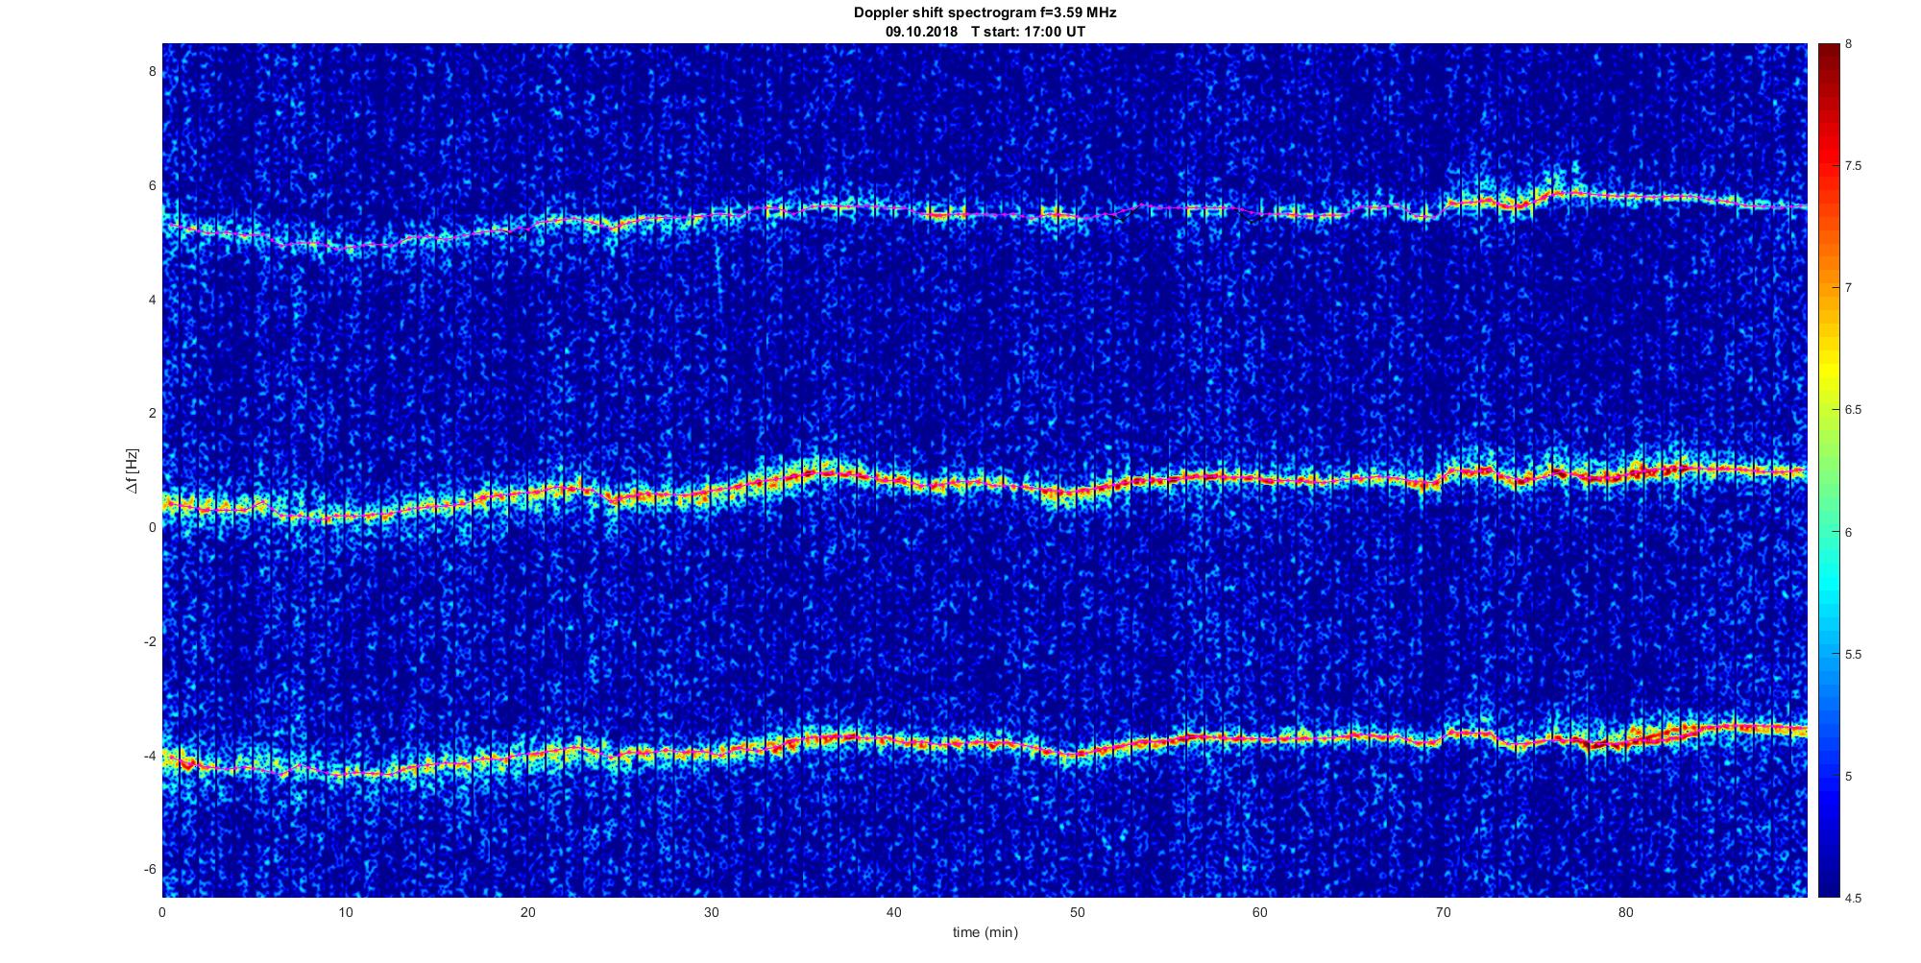Click x-axis tick label 20

[528, 912]
